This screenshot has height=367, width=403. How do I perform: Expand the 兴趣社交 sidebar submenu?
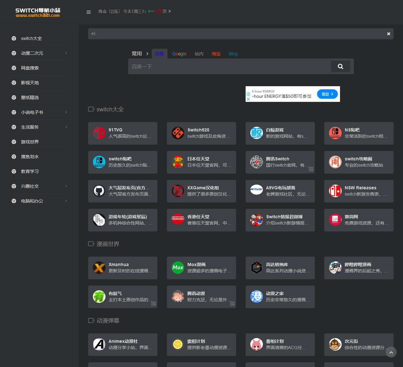[x=66, y=186]
